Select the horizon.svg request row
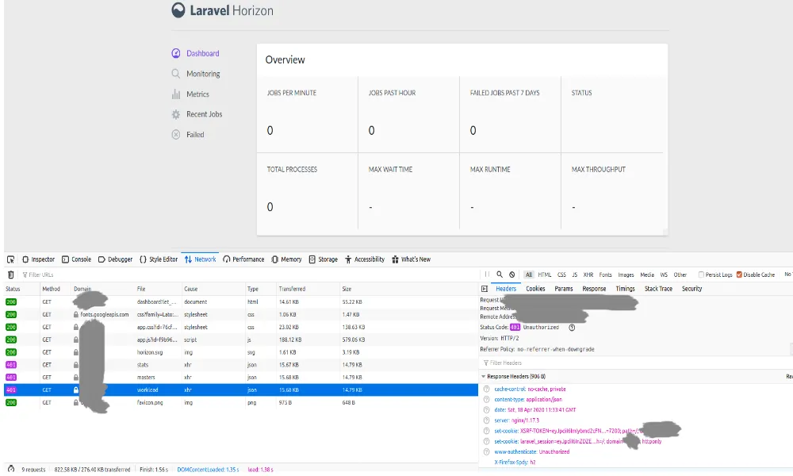Viewport: 793px width, 476px height. (x=241, y=352)
